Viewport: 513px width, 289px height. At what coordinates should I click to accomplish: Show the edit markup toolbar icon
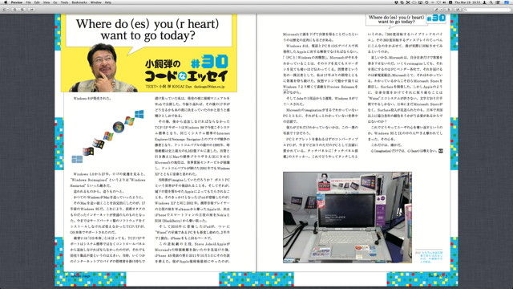click(458, 10)
